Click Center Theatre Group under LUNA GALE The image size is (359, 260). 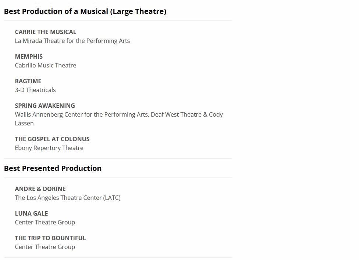point(45,222)
